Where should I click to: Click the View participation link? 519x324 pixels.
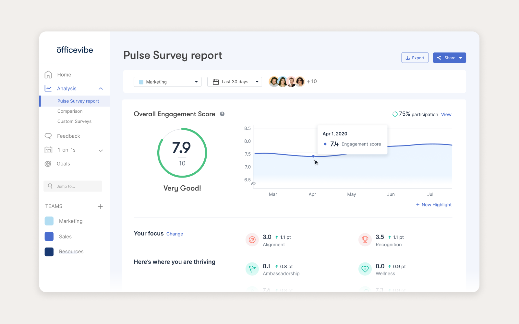coord(446,115)
